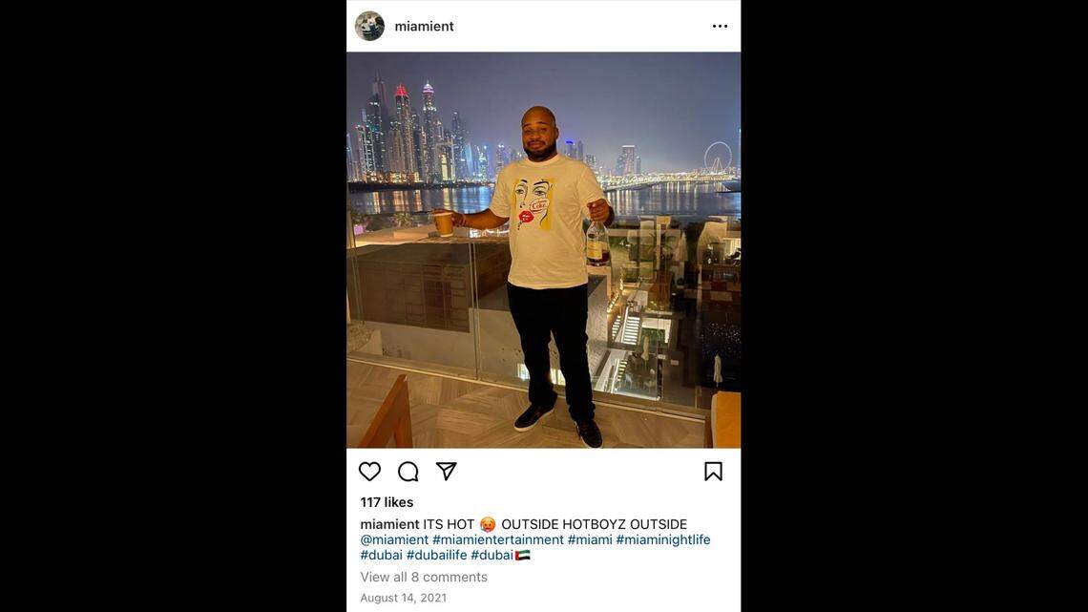Image resolution: width=1088 pixels, height=612 pixels.
Task: Open the #dubailife hashtag
Action: [436, 555]
